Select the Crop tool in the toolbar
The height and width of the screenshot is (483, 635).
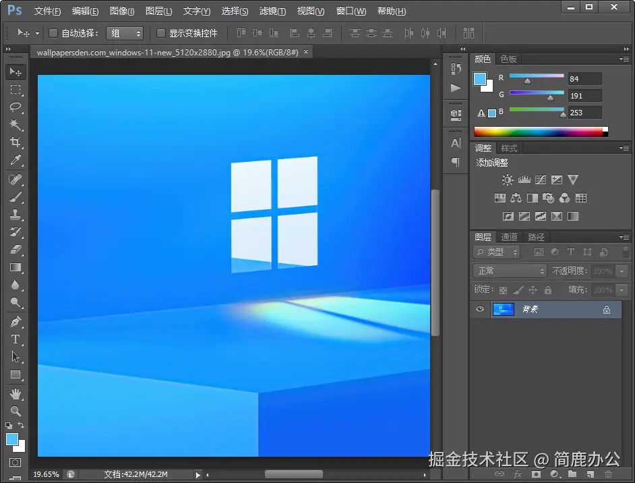pos(16,142)
